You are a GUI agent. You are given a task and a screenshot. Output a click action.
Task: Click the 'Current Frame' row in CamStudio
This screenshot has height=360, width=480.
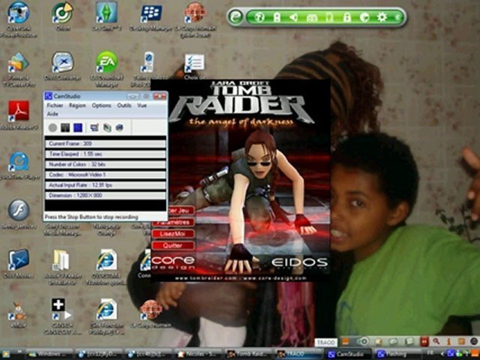(105, 143)
